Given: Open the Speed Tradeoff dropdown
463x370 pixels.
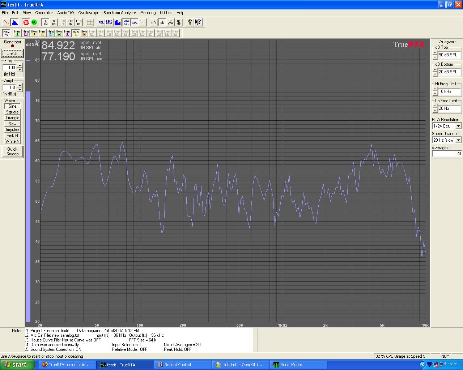Looking at the screenshot, I should coord(458,140).
